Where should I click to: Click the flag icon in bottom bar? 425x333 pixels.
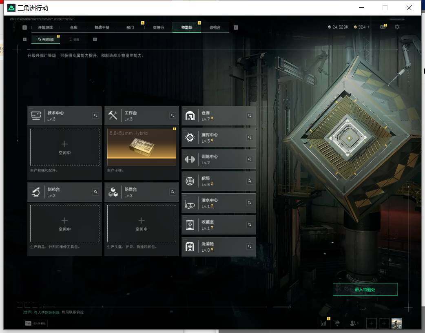337,323
